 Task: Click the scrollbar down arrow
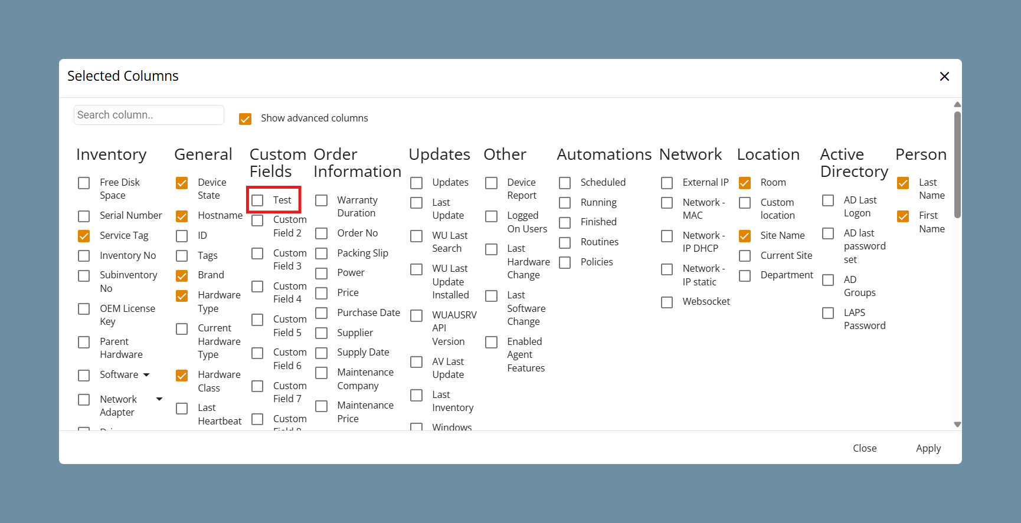[957, 425]
